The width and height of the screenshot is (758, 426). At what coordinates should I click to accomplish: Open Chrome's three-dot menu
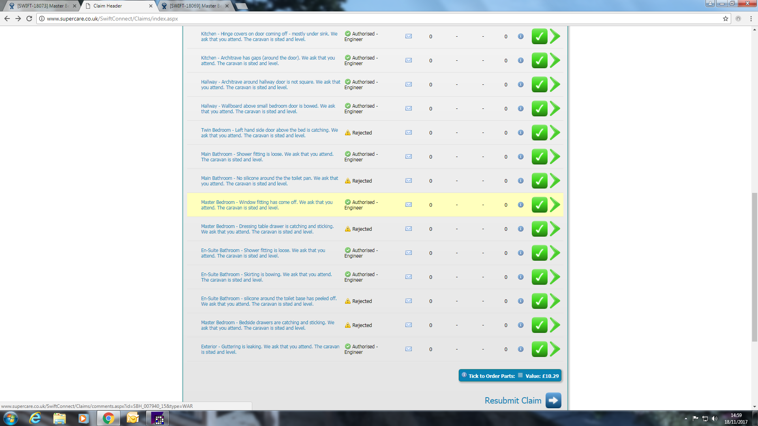pyautogui.click(x=751, y=19)
